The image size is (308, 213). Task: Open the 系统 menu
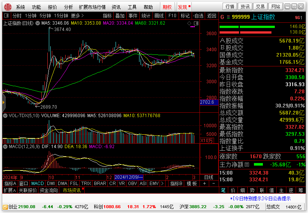point(21,7)
